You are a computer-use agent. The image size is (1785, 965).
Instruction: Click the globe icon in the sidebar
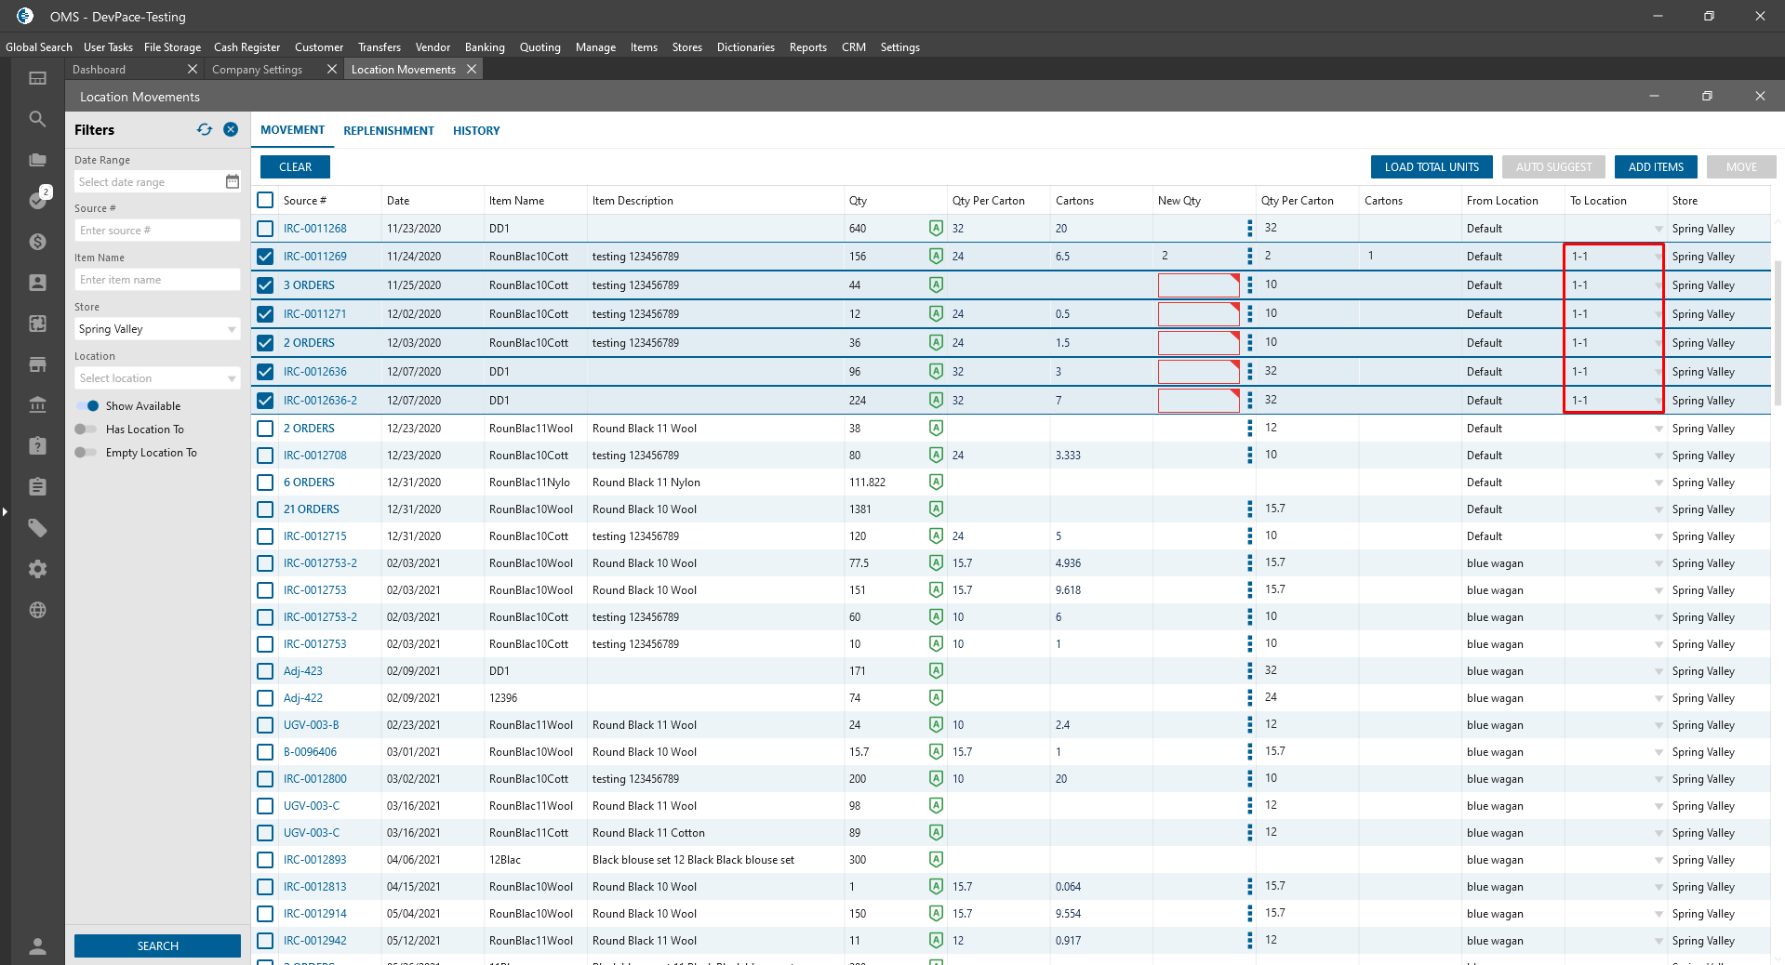(37, 610)
